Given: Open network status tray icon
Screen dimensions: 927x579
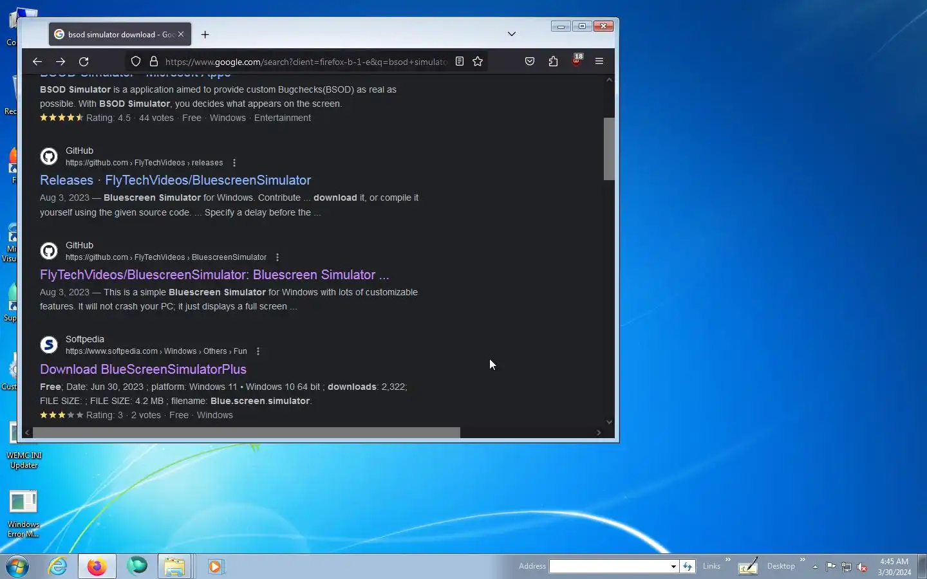Looking at the screenshot, I should click(x=847, y=567).
